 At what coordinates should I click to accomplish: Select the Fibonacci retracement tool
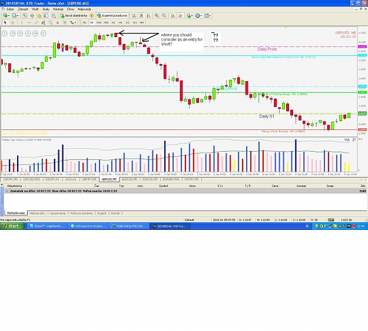pyautogui.click(x=51, y=22)
